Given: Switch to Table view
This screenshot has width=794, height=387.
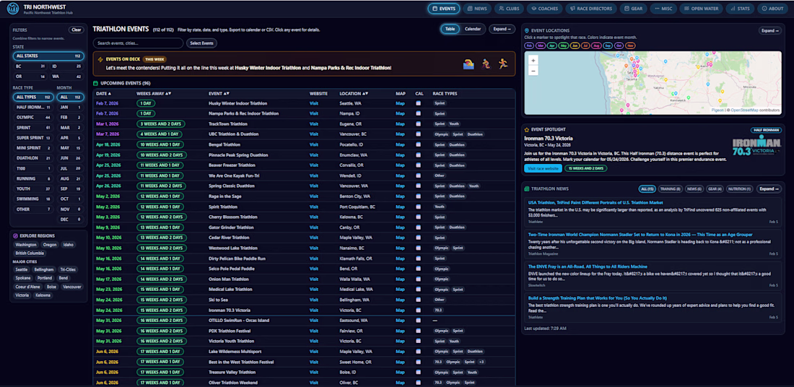Looking at the screenshot, I should 450,29.
